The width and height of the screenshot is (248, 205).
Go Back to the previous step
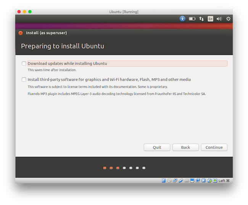[x=185, y=147]
